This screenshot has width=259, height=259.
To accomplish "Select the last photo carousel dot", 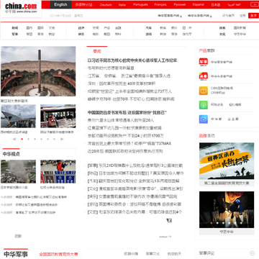I will click(54, 139).
